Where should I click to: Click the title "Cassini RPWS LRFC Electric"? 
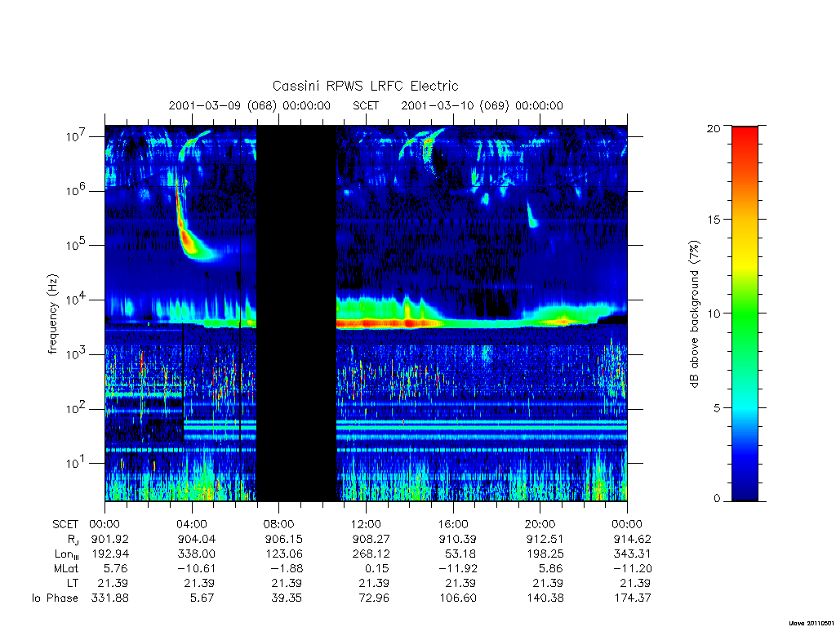[365, 86]
